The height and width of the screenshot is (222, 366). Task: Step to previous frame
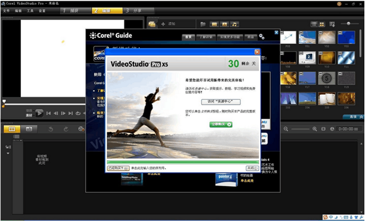[x=56, y=113]
